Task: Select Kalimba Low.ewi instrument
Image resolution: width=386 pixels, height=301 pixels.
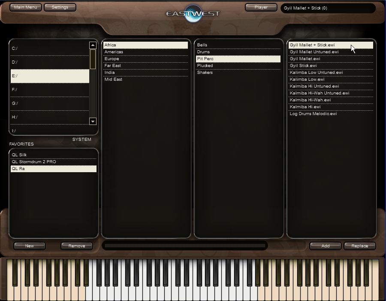Action: tap(331, 79)
